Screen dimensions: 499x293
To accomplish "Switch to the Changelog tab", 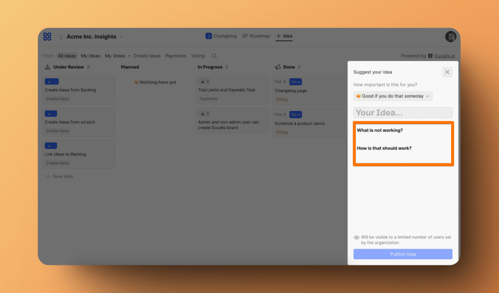I will pyautogui.click(x=221, y=36).
